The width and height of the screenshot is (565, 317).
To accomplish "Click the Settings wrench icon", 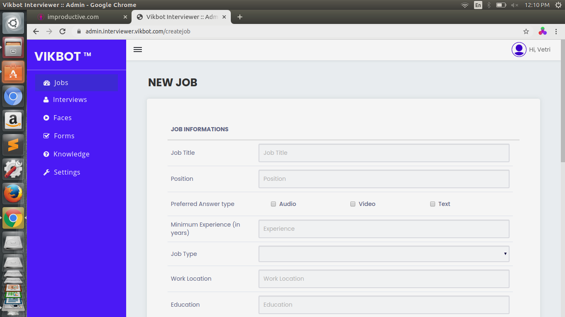I will click(47, 173).
